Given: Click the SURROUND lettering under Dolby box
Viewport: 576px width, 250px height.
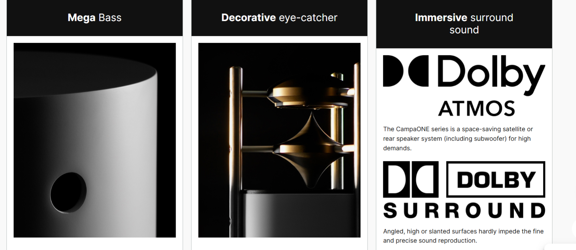Looking at the screenshot, I should [x=464, y=210].
